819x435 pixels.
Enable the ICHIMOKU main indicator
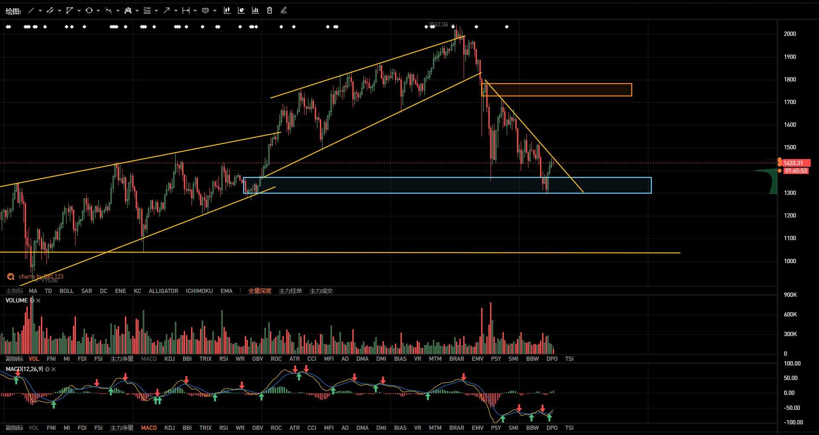pyautogui.click(x=199, y=291)
